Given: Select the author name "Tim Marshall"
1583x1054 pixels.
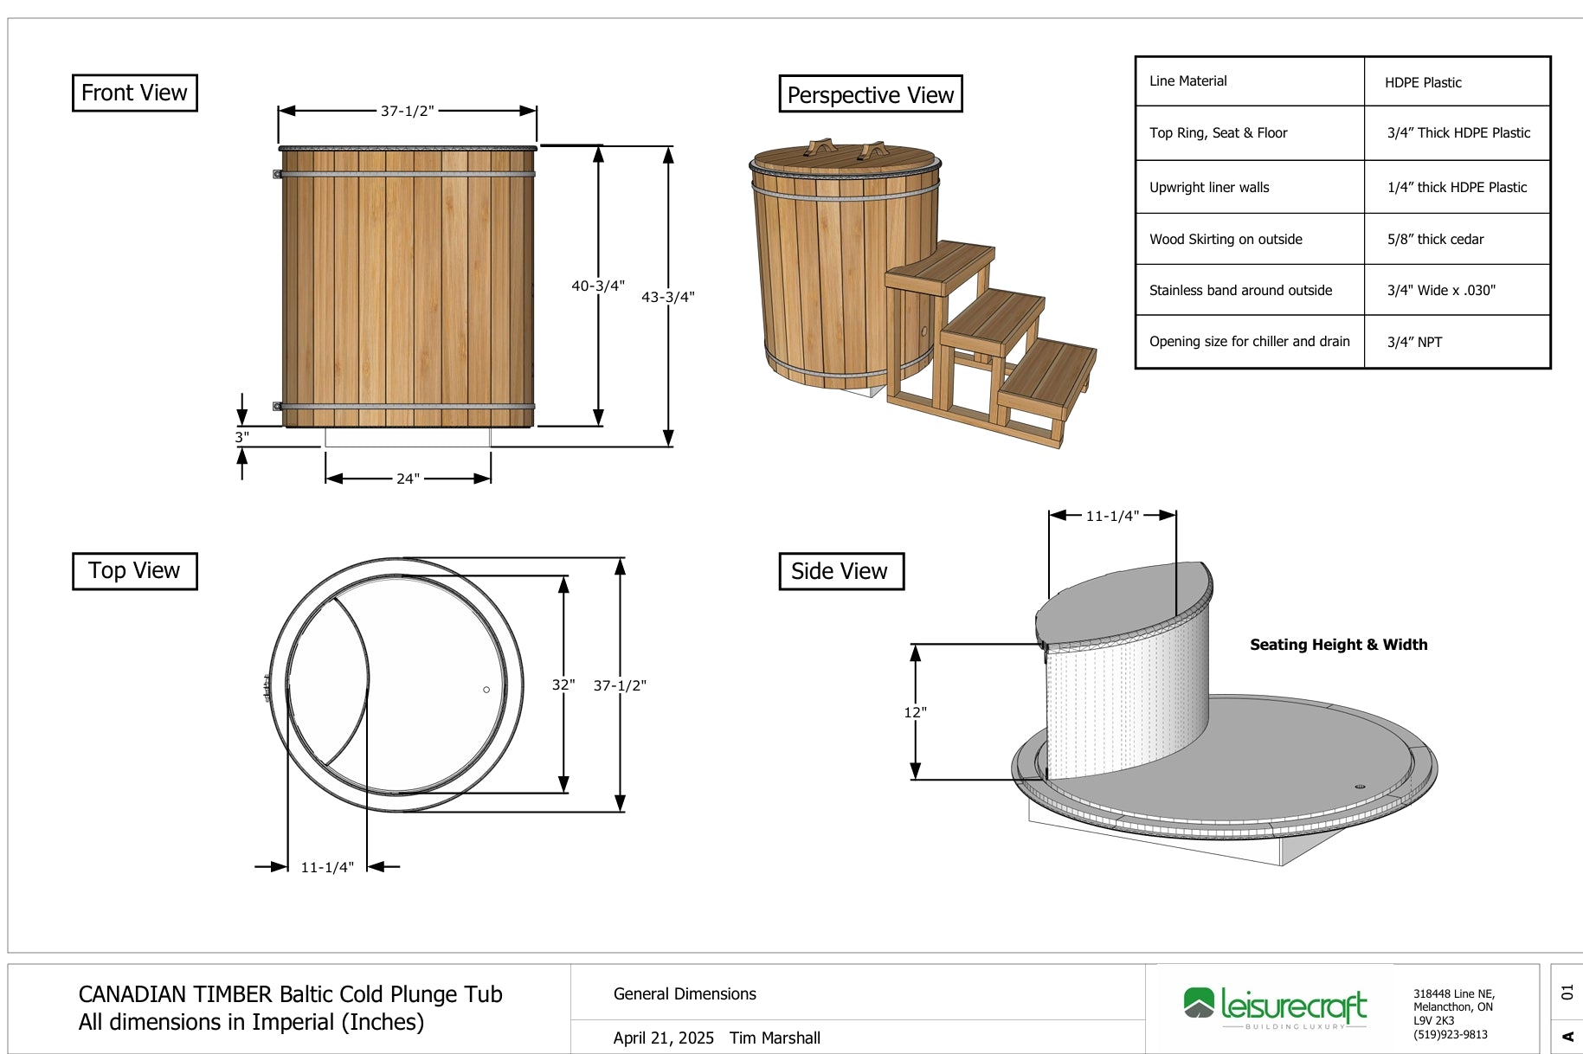Looking at the screenshot, I should click(775, 1038).
